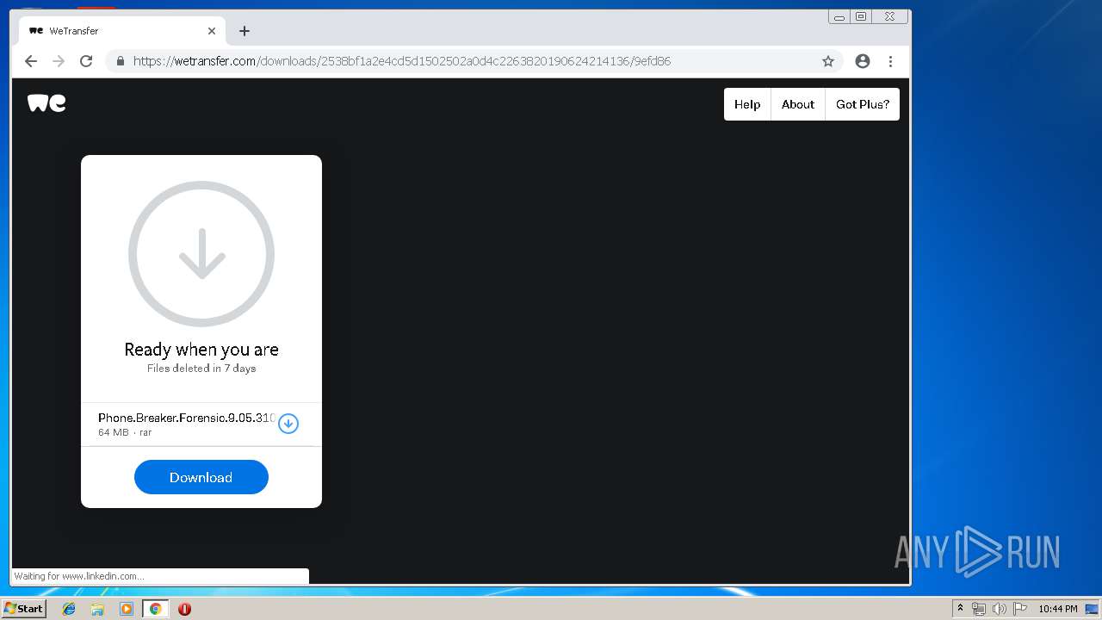Click the browser forward arrow

[x=59, y=61]
